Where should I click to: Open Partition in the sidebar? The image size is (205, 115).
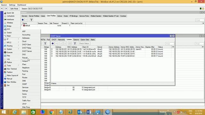10,72
